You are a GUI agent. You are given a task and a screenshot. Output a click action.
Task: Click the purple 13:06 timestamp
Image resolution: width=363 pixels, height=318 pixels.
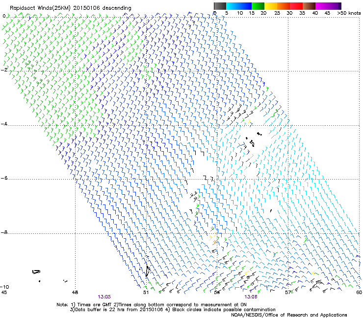tap(251, 297)
